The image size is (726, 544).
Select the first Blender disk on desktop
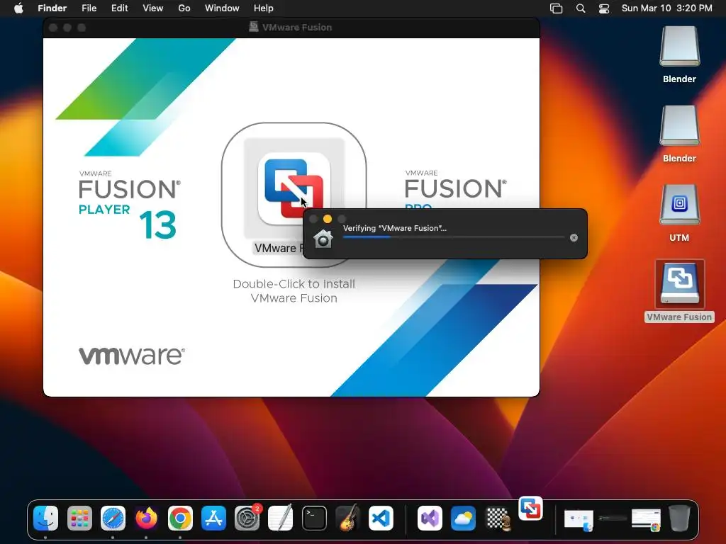pos(679,47)
